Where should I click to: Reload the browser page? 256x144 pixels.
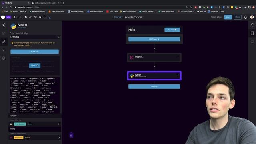click(10, 7)
